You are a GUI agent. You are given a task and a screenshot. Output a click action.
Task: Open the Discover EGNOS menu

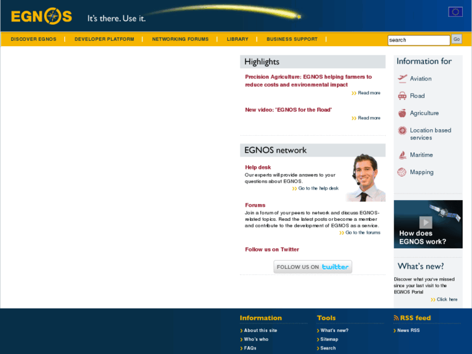click(x=33, y=39)
